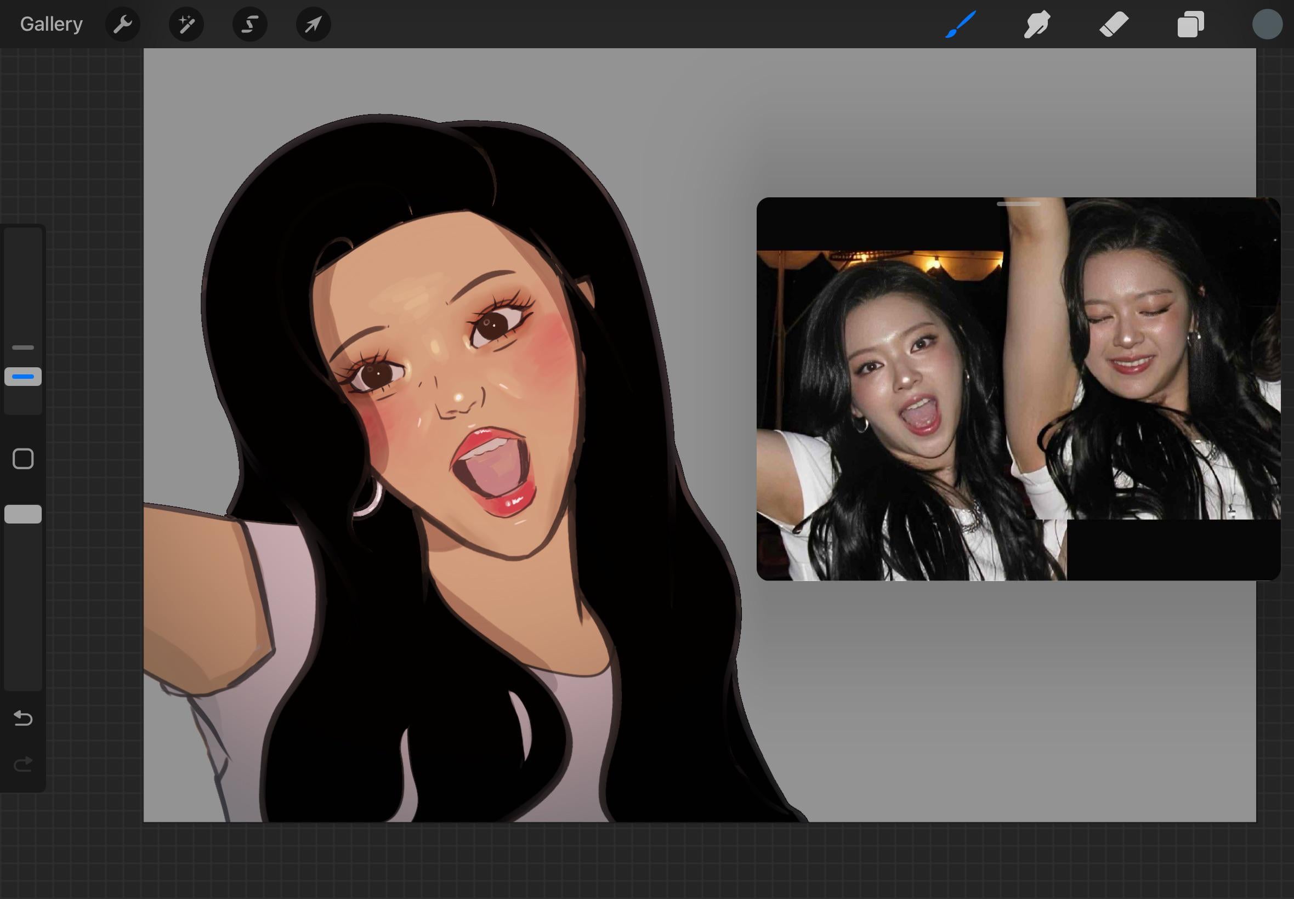Select the Eraser tool
This screenshot has height=899, width=1294.
(1113, 24)
